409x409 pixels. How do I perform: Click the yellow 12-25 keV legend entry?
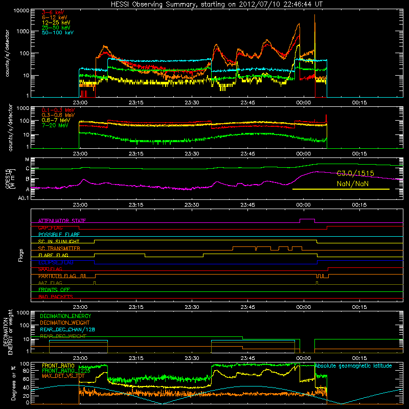[x=56, y=22]
